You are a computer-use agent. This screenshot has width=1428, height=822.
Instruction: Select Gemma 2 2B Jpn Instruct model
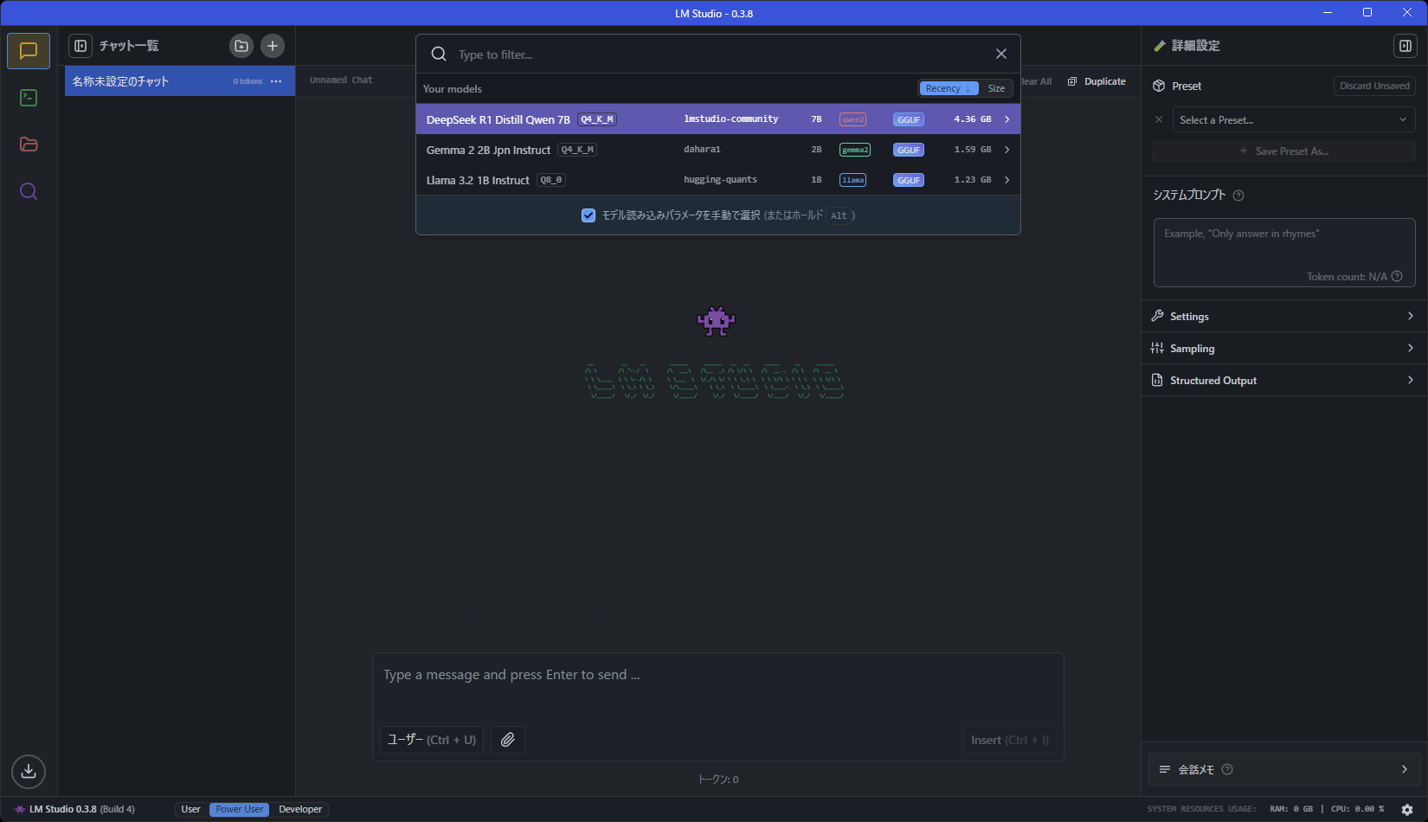click(x=718, y=150)
